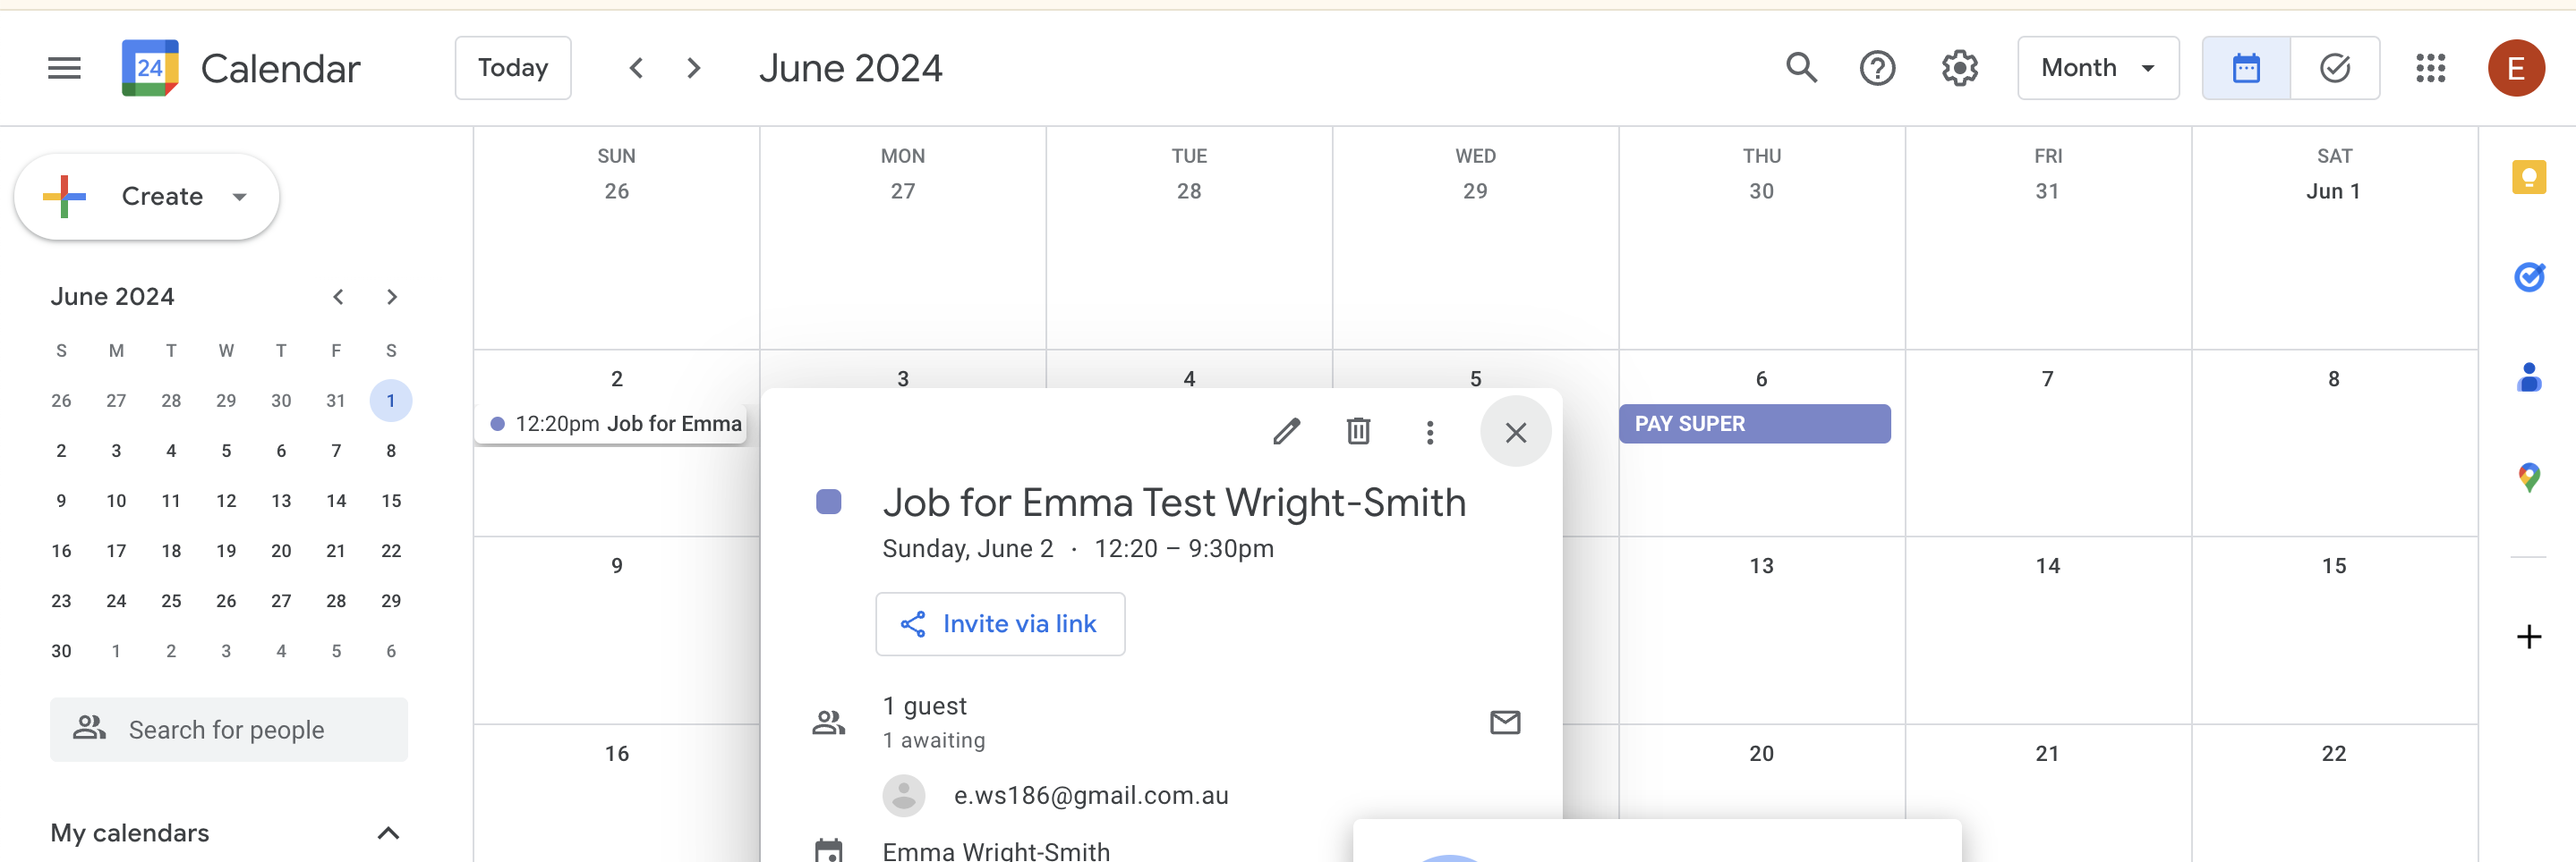
Task: Click the Search for people field
Action: click(229, 729)
